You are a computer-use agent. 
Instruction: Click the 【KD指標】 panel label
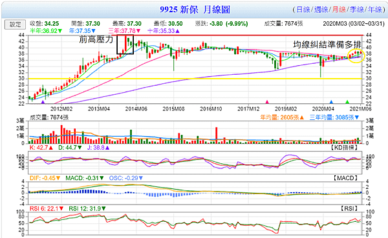344,148
